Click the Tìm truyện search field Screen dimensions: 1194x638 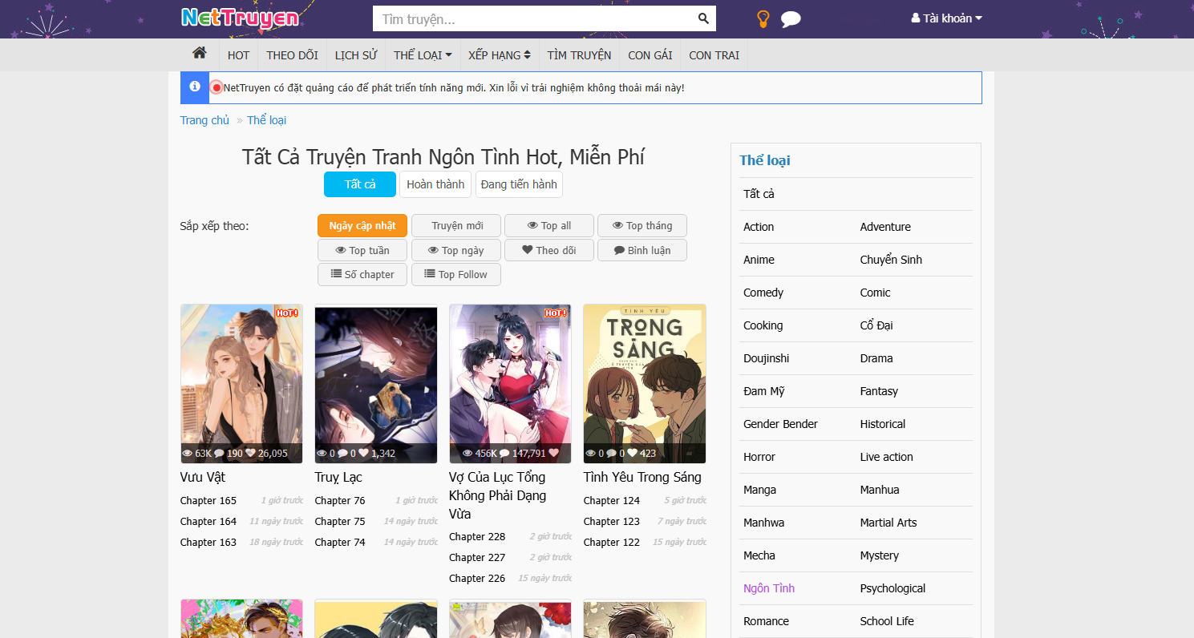coord(532,18)
